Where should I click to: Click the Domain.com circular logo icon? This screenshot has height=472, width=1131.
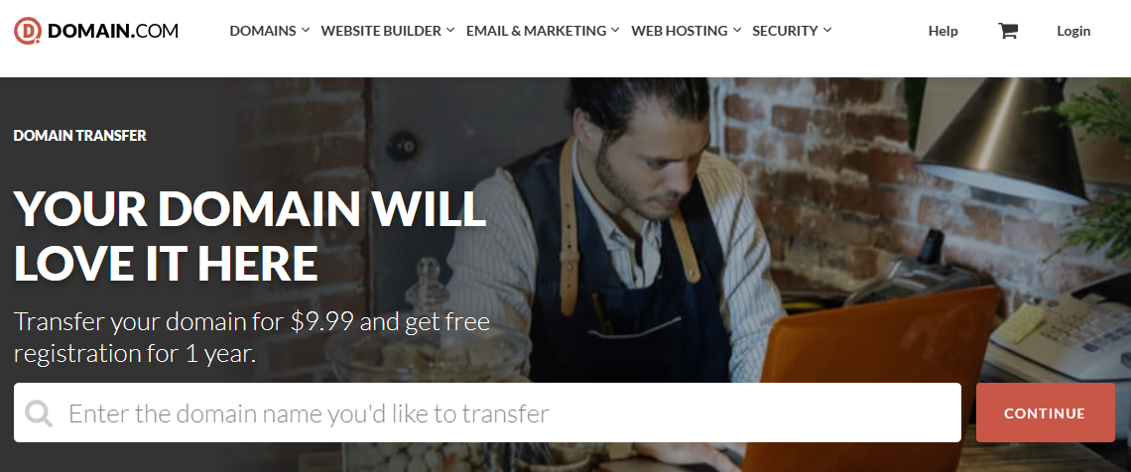(28, 31)
